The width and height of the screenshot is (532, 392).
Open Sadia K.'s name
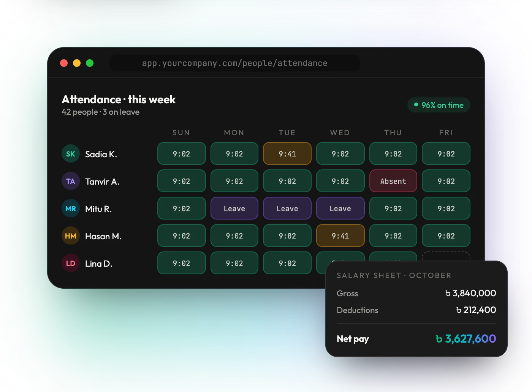(x=101, y=154)
